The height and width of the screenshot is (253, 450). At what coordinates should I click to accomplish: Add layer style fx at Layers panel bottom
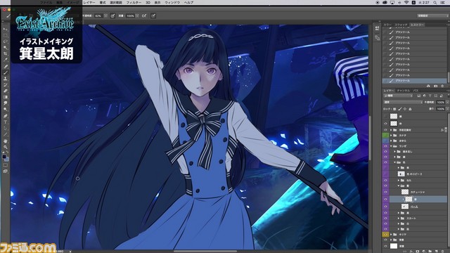(411, 252)
